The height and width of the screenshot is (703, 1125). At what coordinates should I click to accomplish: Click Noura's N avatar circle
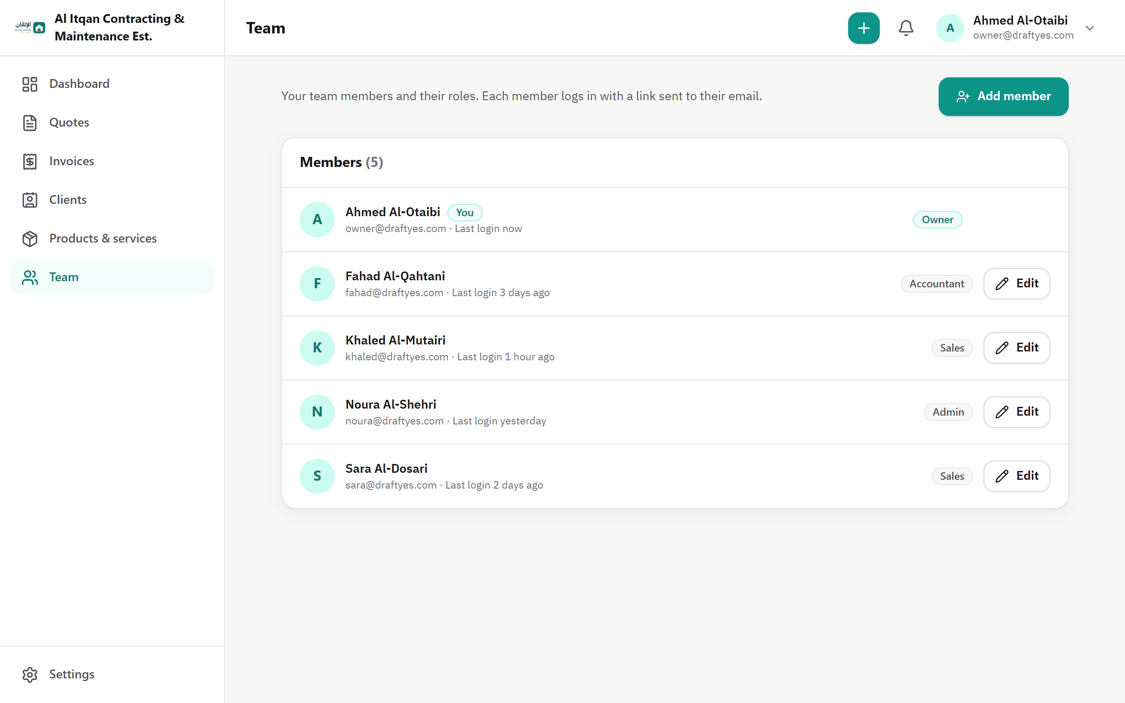[317, 412]
